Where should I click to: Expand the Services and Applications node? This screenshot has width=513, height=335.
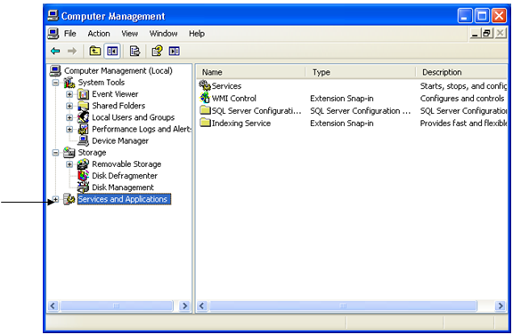(55, 199)
